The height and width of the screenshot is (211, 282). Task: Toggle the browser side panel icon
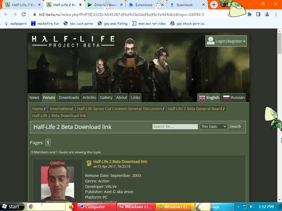click(x=258, y=14)
